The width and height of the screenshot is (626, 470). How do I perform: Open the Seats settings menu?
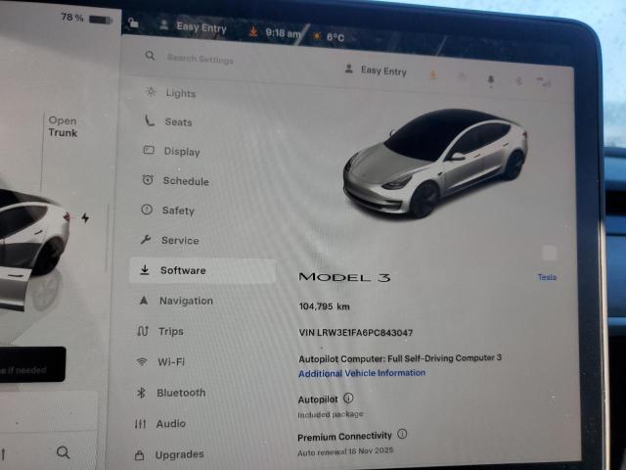pyautogui.click(x=168, y=121)
